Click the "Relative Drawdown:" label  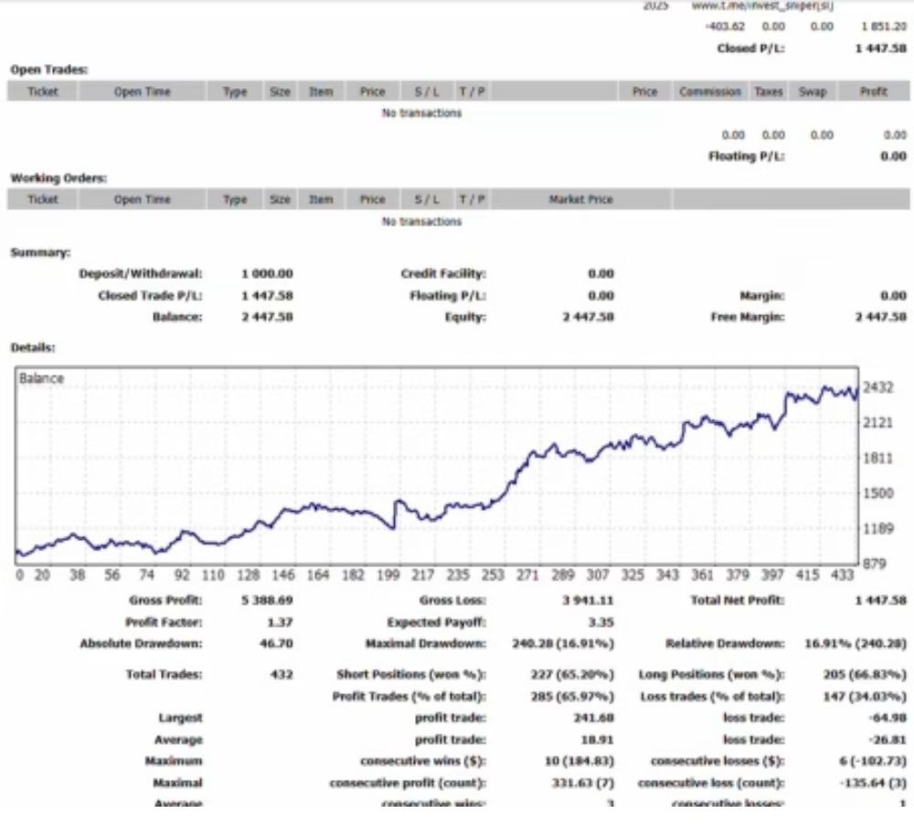(725, 644)
